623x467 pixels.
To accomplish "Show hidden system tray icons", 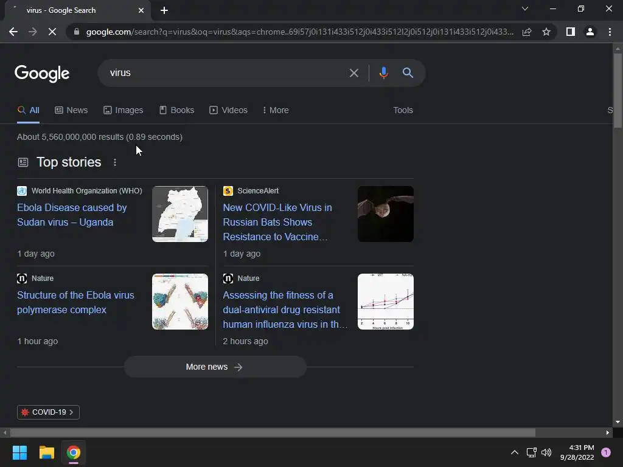I will coord(515,452).
